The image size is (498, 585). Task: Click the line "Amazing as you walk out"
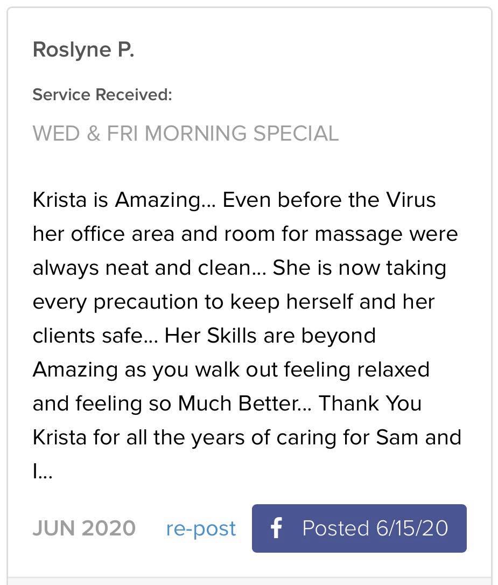coord(231,370)
